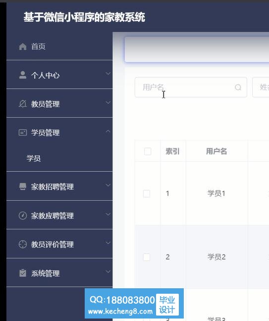Open the 系统管理 menu
Viewport: 269px width, 321px height.
coord(59,273)
